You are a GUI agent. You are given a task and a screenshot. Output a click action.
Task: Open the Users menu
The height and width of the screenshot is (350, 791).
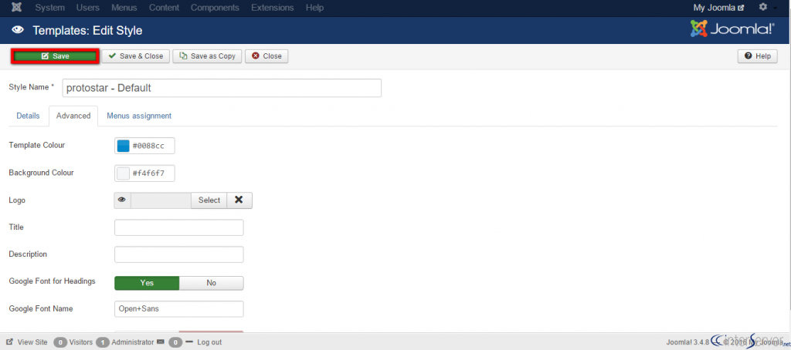pyautogui.click(x=88, y=8)
